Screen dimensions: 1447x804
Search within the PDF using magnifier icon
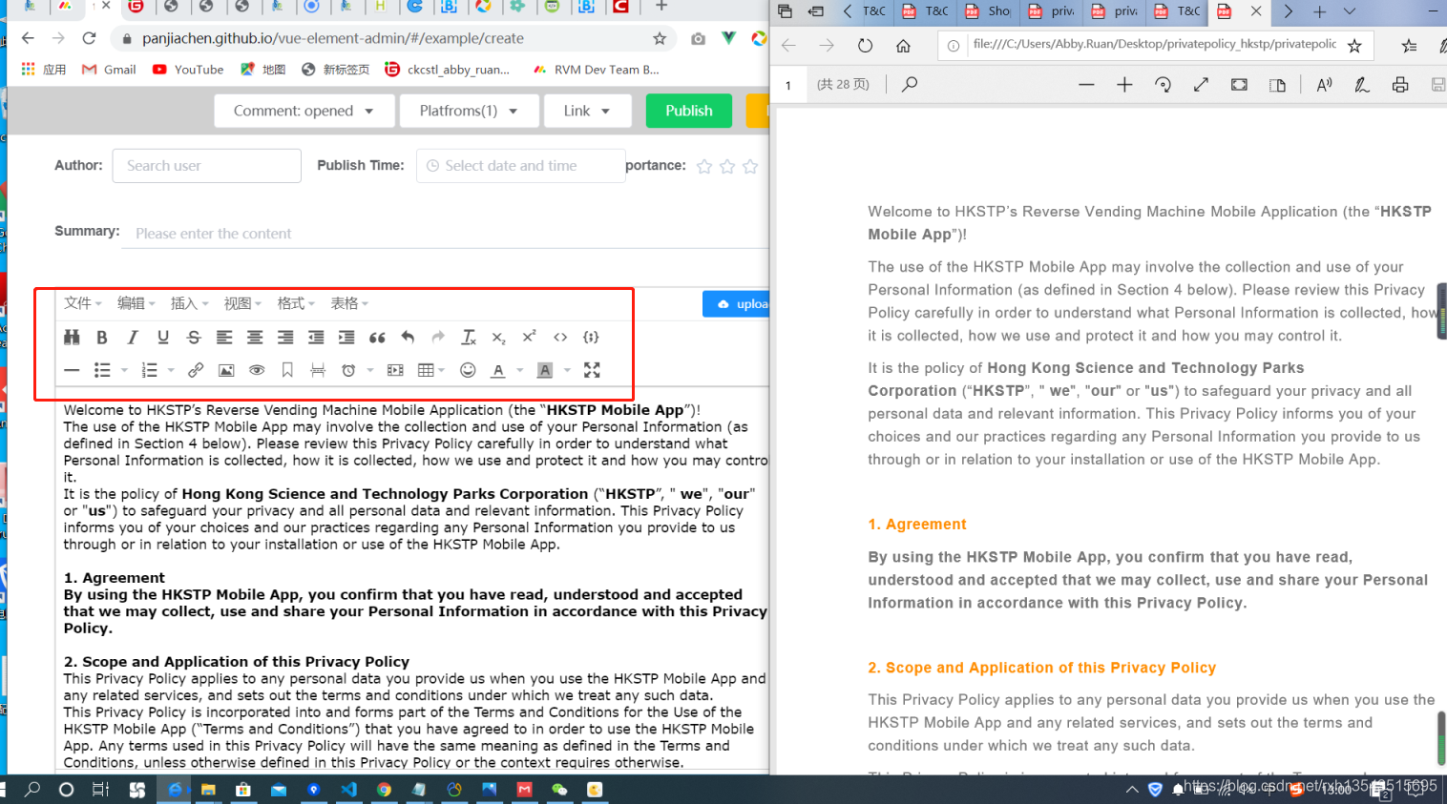click(x=910, y=85)
